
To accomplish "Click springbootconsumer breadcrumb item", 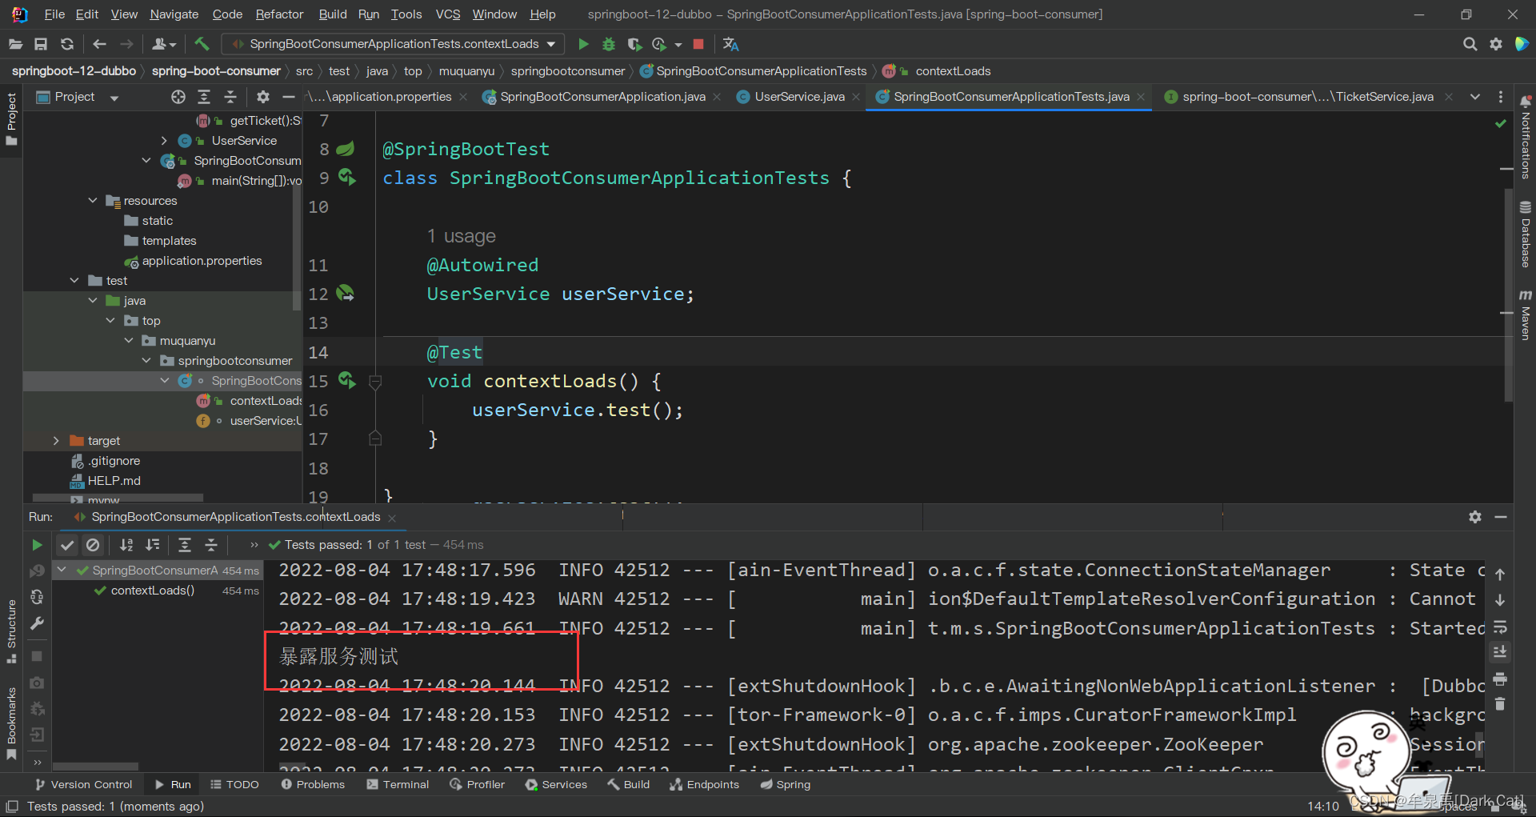I will tap(568, 71).
